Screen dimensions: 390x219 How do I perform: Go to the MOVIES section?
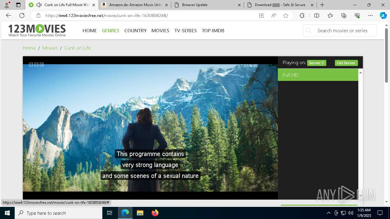coord(160,30)
